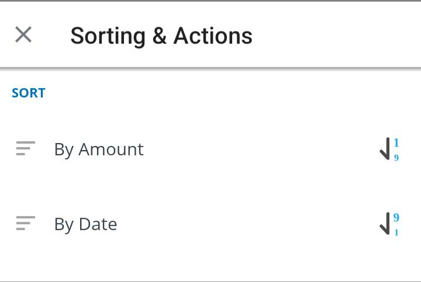This screenshot has height=282, width=421.
Task: Close the Sorting & Actions panel
Action: tap(23, 35)
